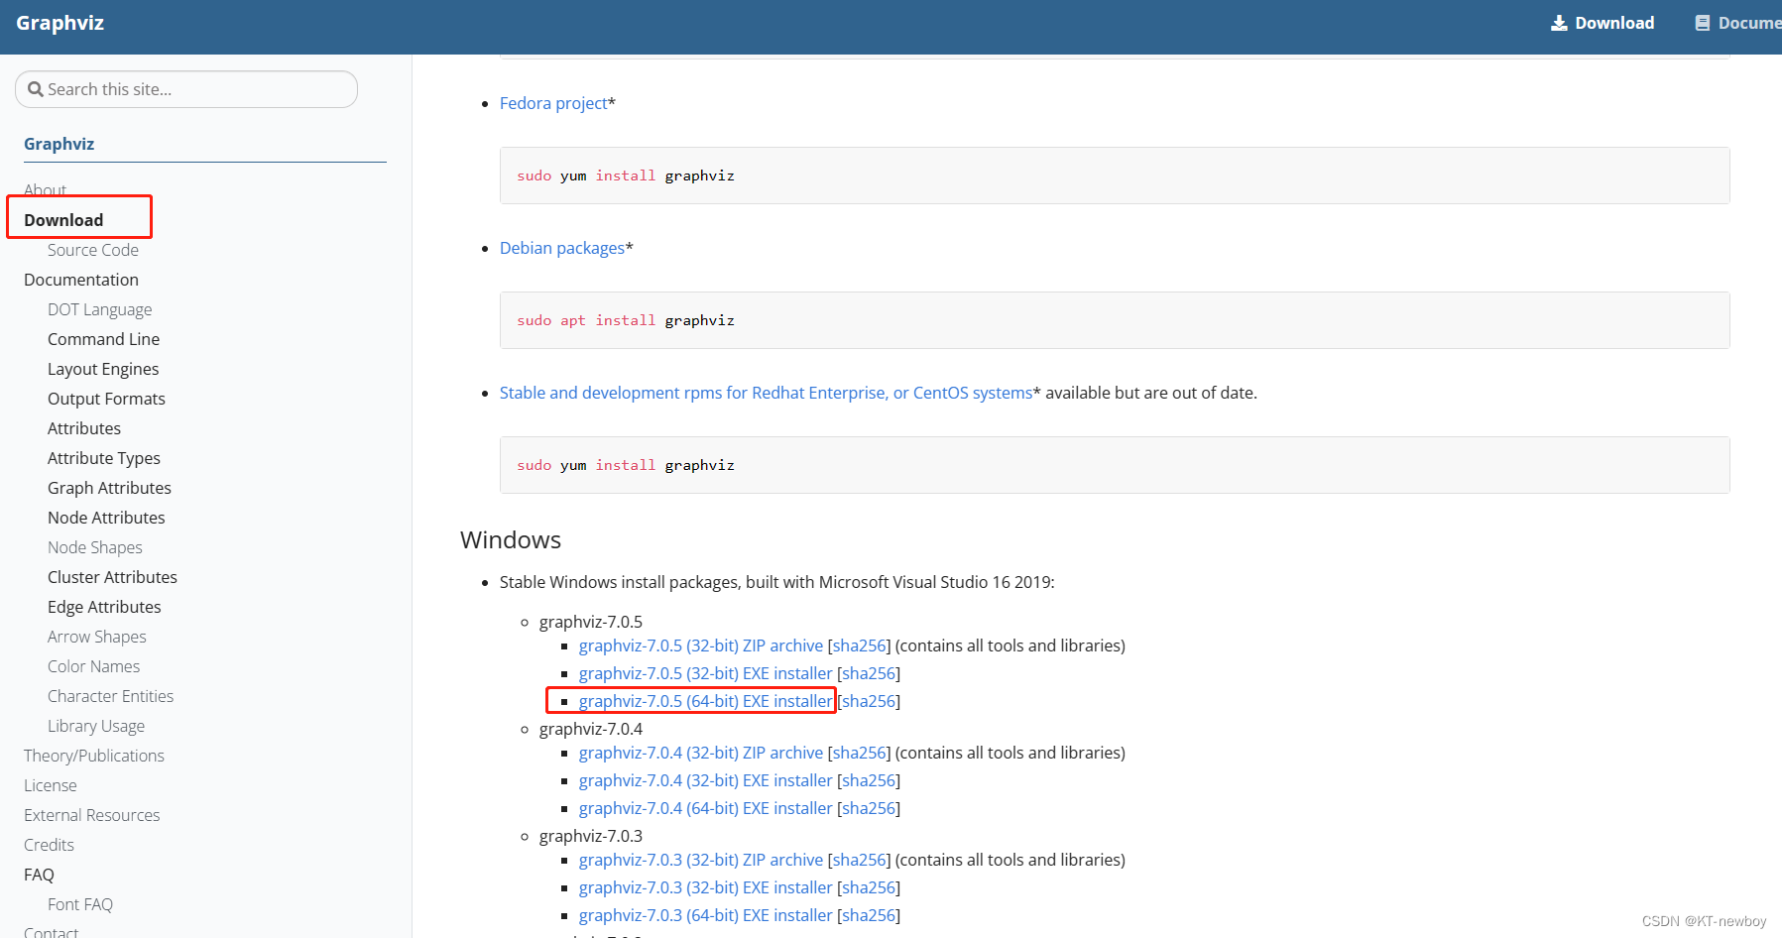The width and height of the screenshot is (1782, 938).
Task: Open Attribute Types sidebar page
Action: 104,458
